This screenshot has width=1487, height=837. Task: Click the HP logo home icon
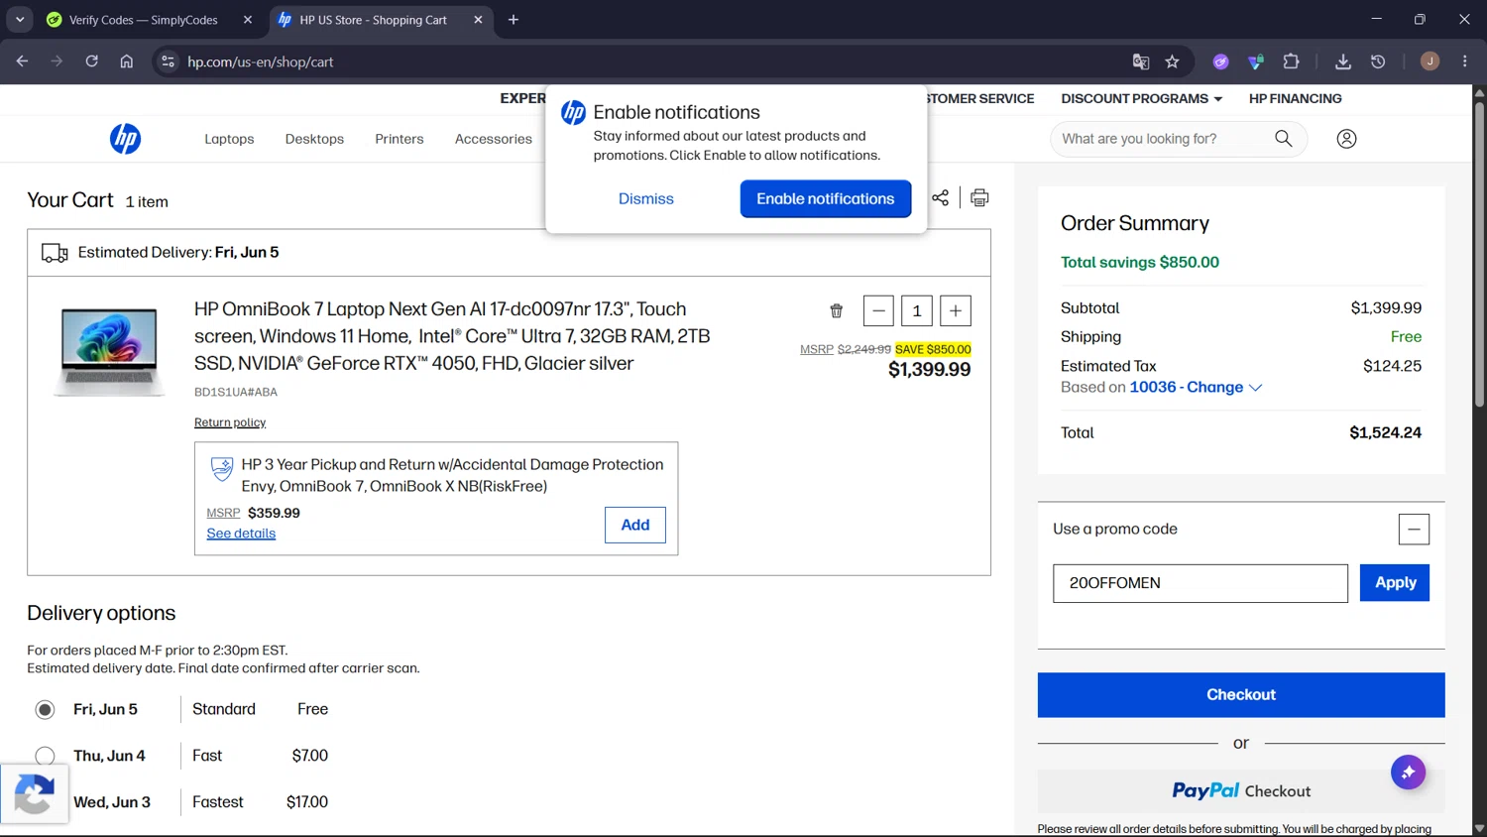click(x=125, y=139)
